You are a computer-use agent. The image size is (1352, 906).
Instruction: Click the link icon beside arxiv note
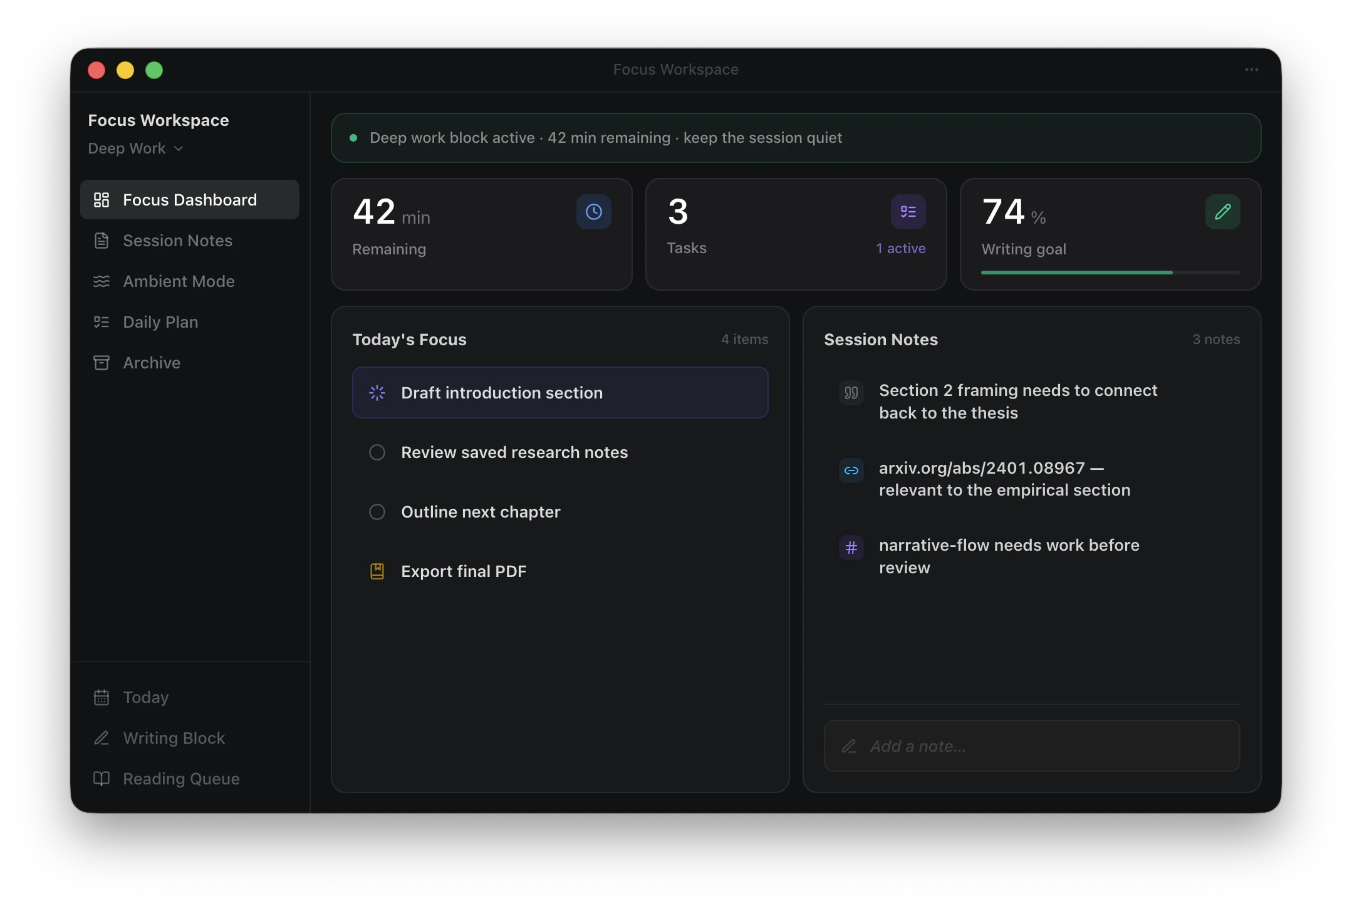[x=851, y=471]
